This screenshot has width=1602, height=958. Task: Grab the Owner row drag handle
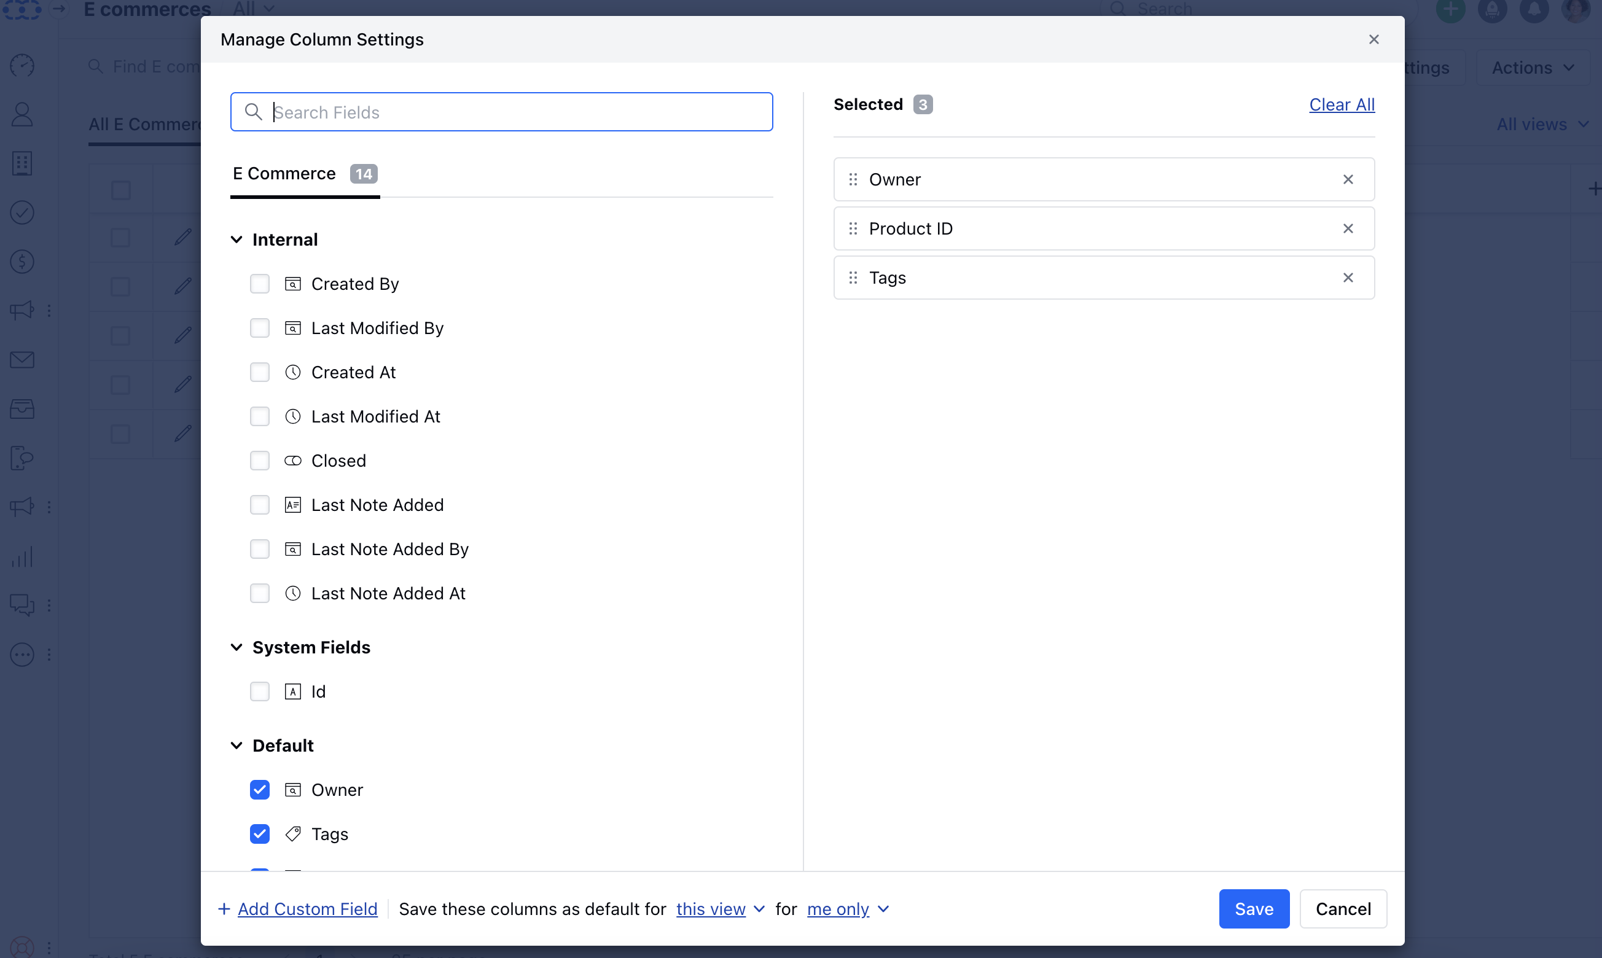point(853,179)
